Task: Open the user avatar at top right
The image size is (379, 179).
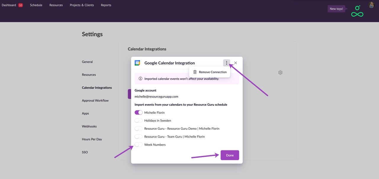Action: 371,5
